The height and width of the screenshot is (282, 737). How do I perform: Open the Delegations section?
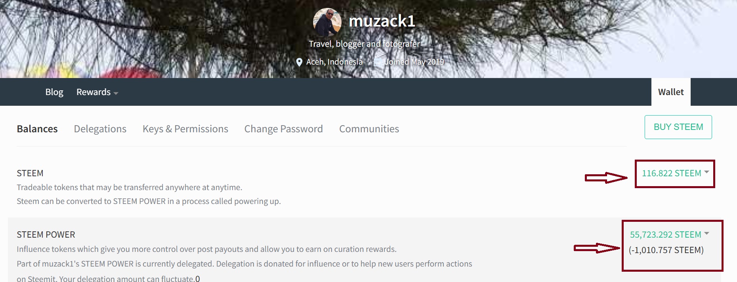(100, 129)
